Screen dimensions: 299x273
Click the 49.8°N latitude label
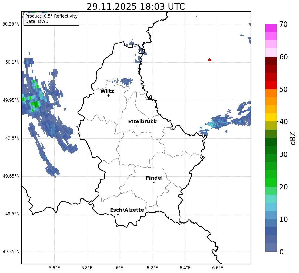12,138
